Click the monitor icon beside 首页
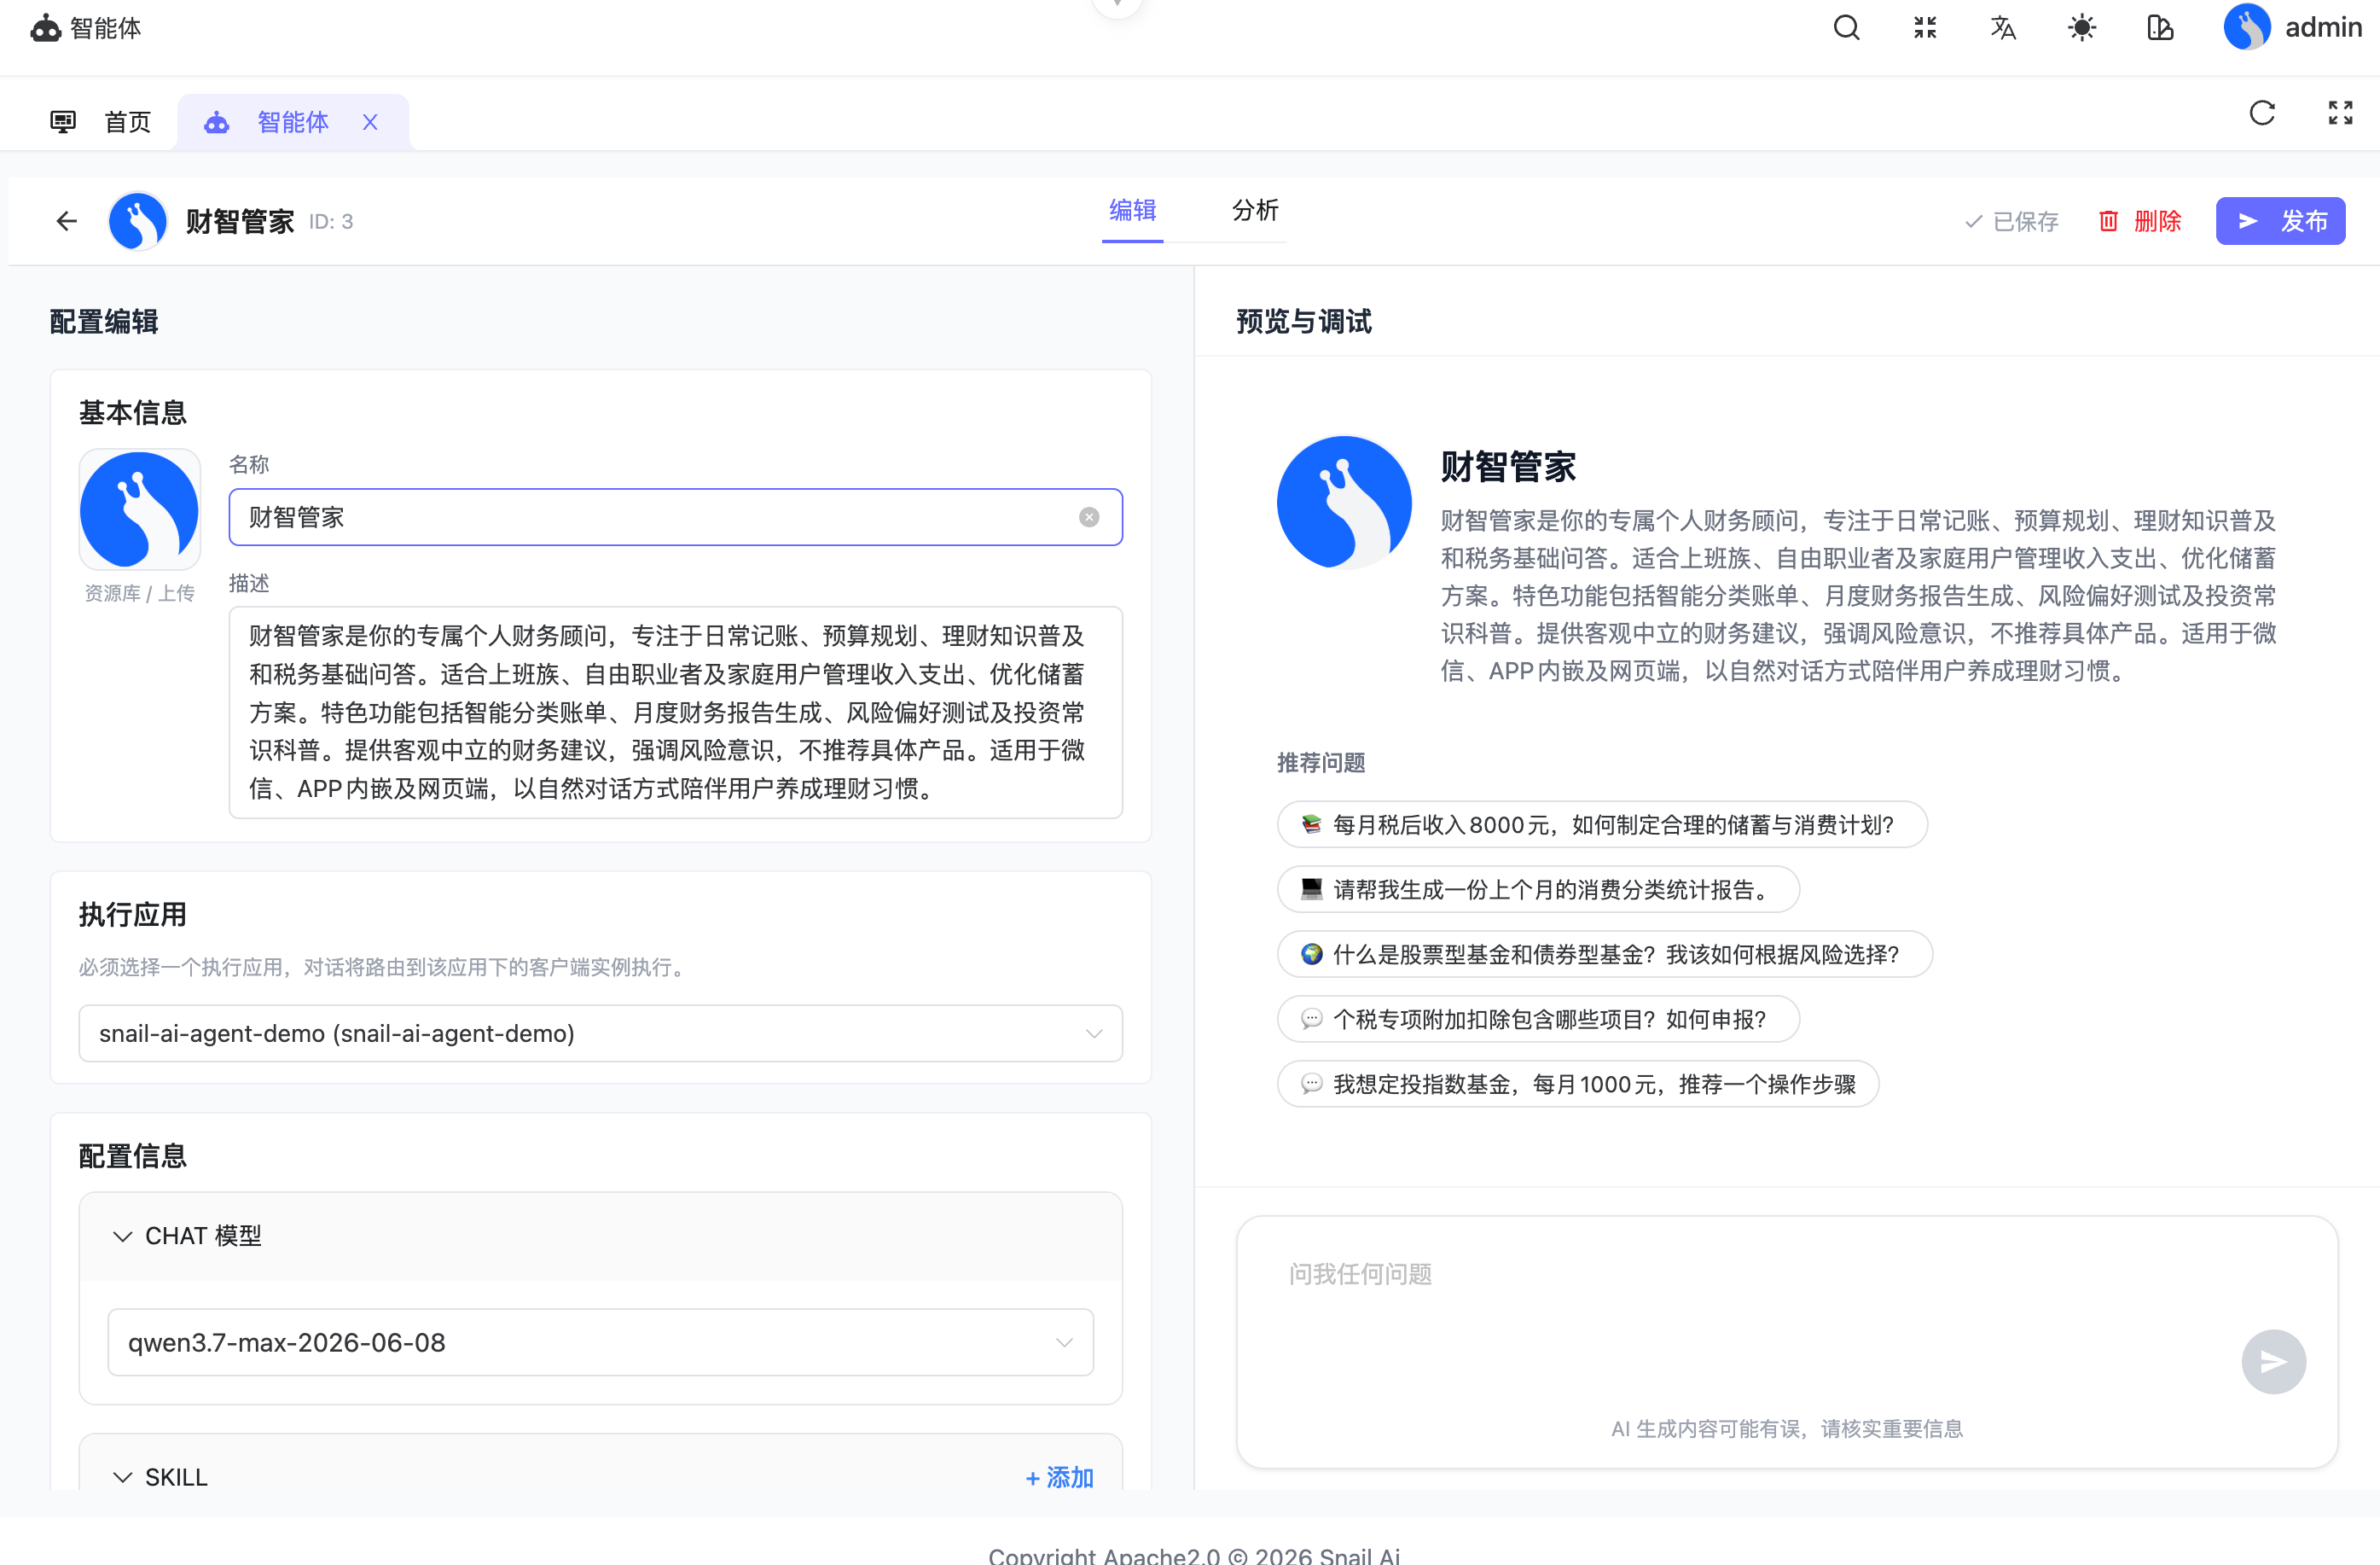2380x1565 pixels. 62,122
